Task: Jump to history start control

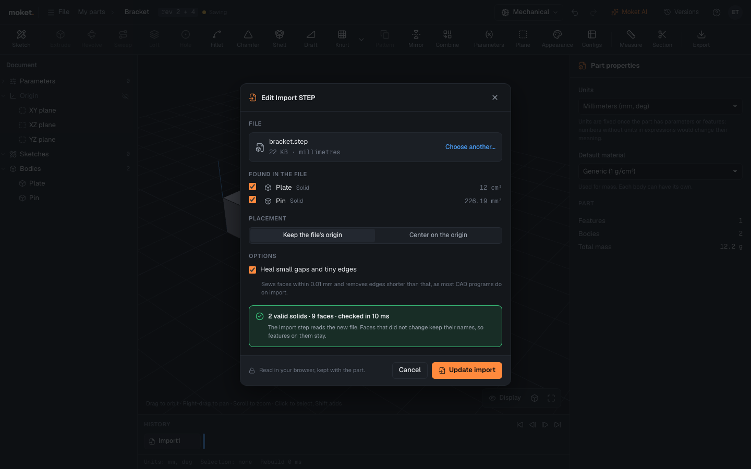Action: point(520,425)
